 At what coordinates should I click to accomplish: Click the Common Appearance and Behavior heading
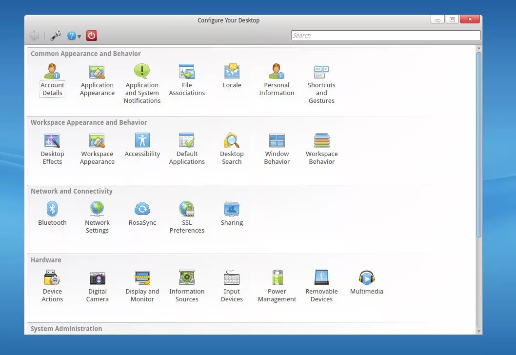(85, 54)
